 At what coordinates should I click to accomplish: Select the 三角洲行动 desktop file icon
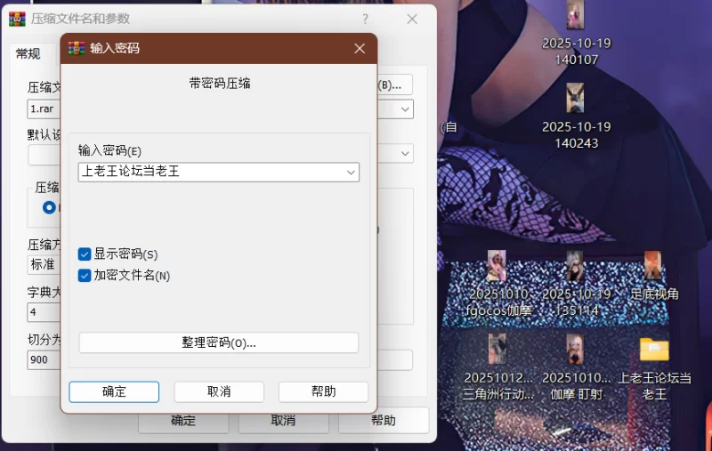[x=498, y=350]
